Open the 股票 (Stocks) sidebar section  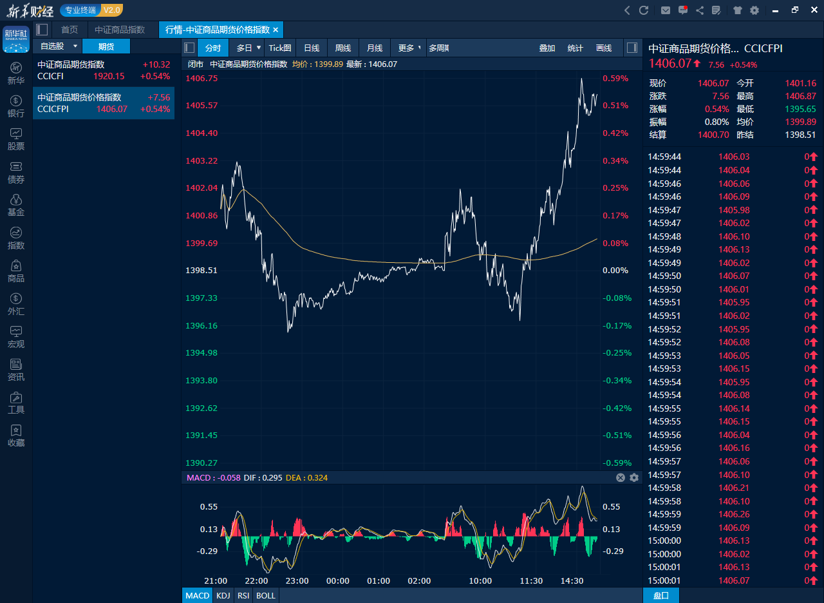[x=16, y=138]
